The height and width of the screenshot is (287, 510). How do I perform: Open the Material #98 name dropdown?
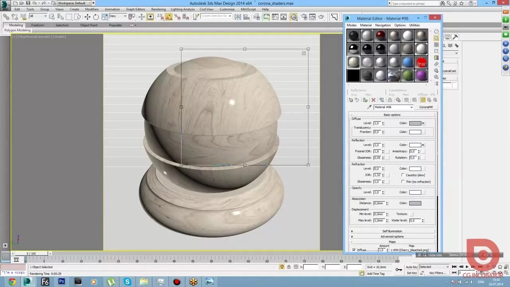[411, 107]
